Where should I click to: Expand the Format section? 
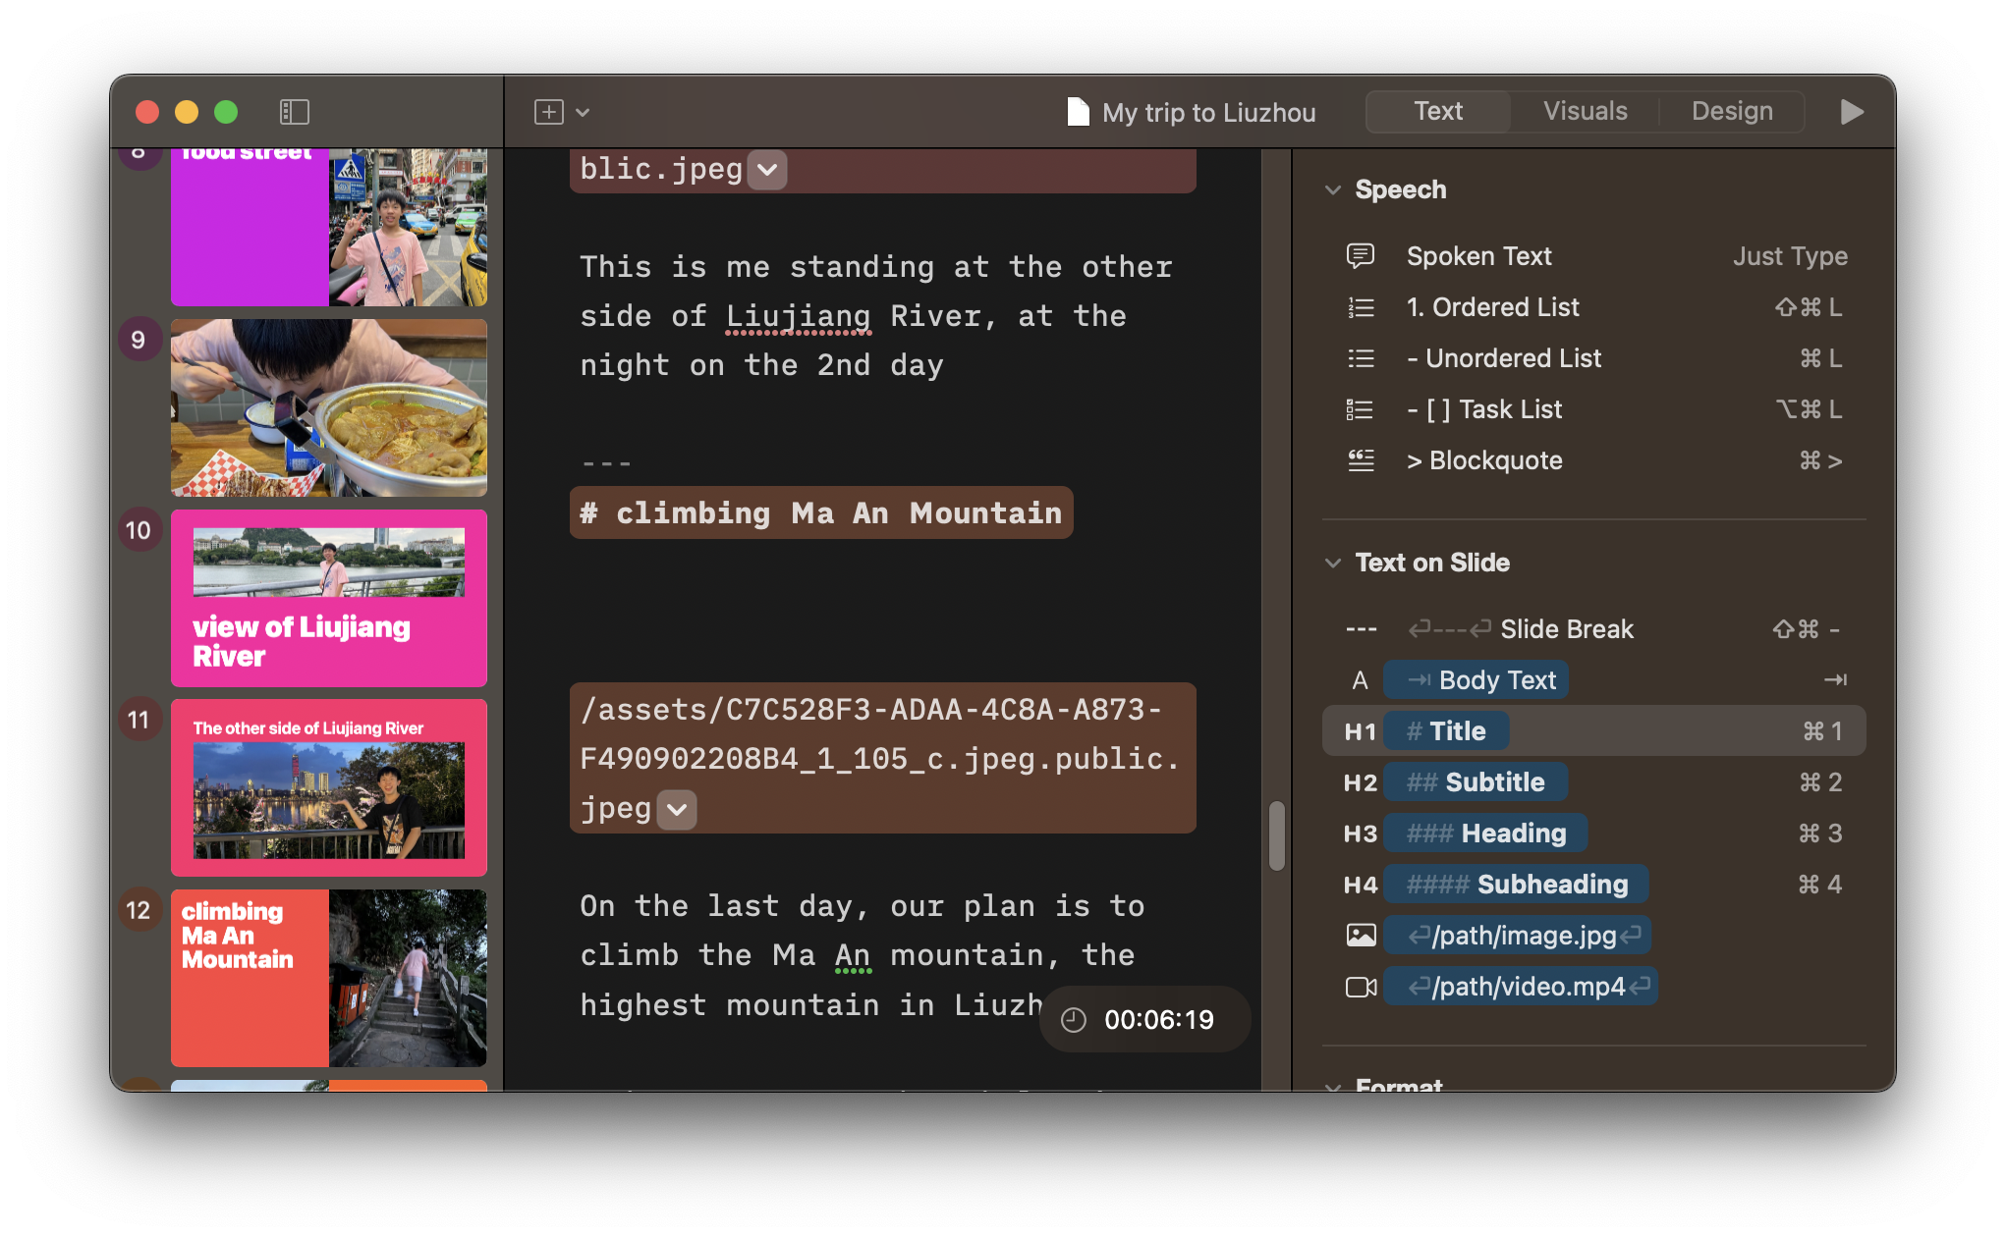1333,1086
